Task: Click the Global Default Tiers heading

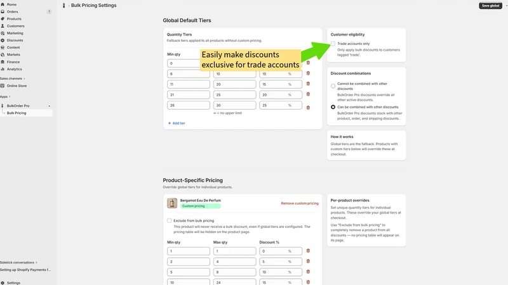Action: 187,20
